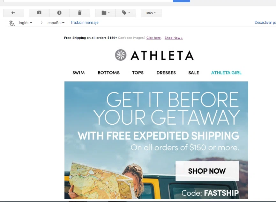This screenshot has height=202, width=276.
Task: Open the español target language dropdown
Action: click(x=56, y=23)
